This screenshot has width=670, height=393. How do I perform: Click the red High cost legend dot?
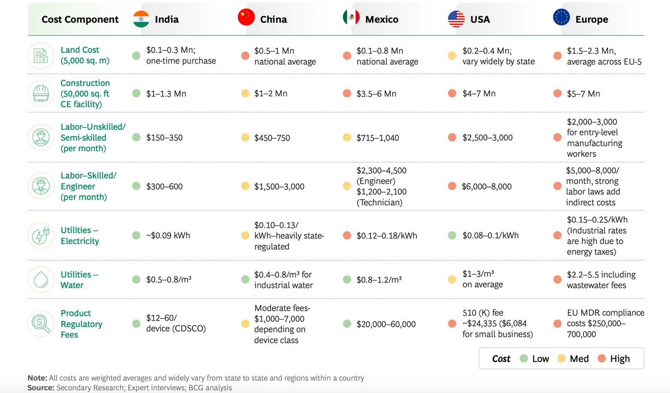click(x=601, y=359)
